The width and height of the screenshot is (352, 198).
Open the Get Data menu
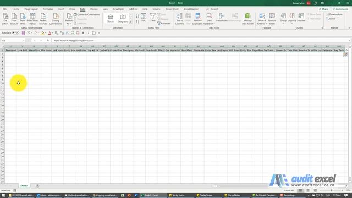(x=5, y=19)
